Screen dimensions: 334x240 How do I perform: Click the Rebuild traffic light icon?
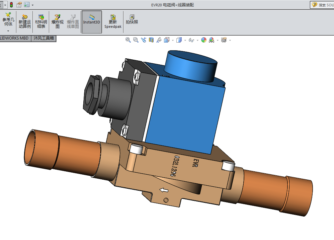tap(11, 5)
